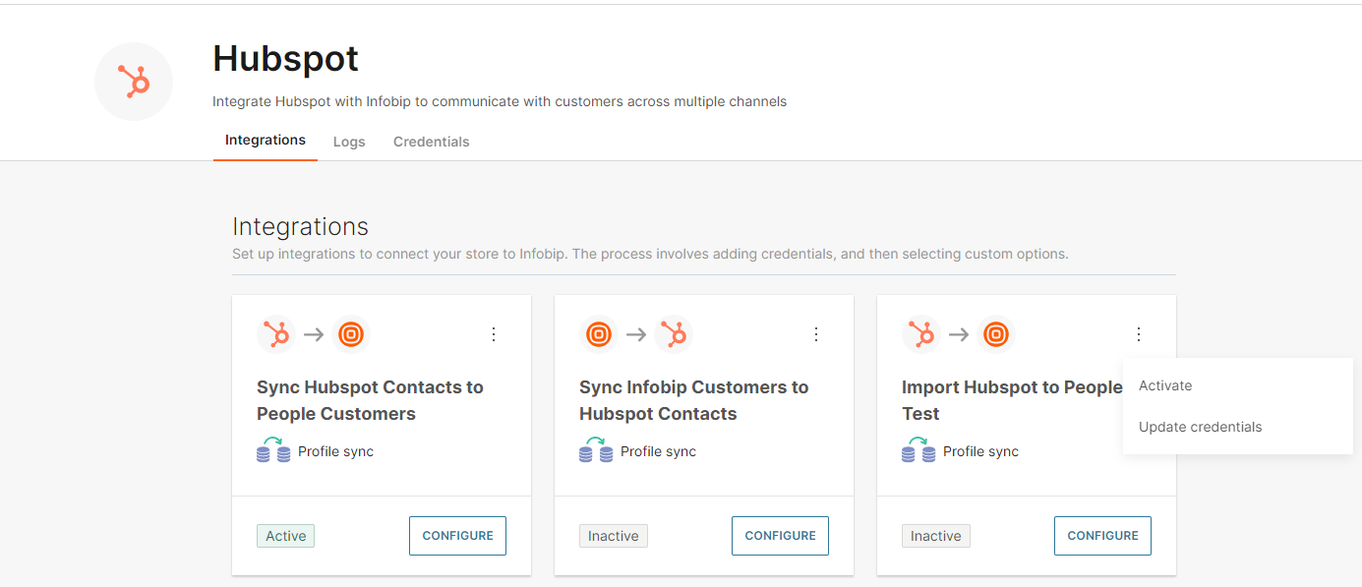This screenshot has height=587, width=1362.
Task: Open three-dot menu on Sync Infobip Customers card
Action: [x=816, y=334]
